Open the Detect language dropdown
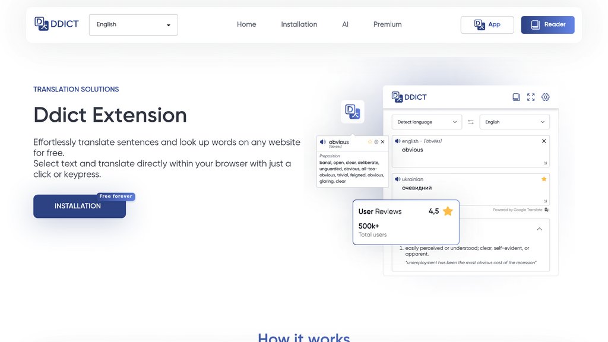This screenshot has width=608, height=342. (426, 122)
